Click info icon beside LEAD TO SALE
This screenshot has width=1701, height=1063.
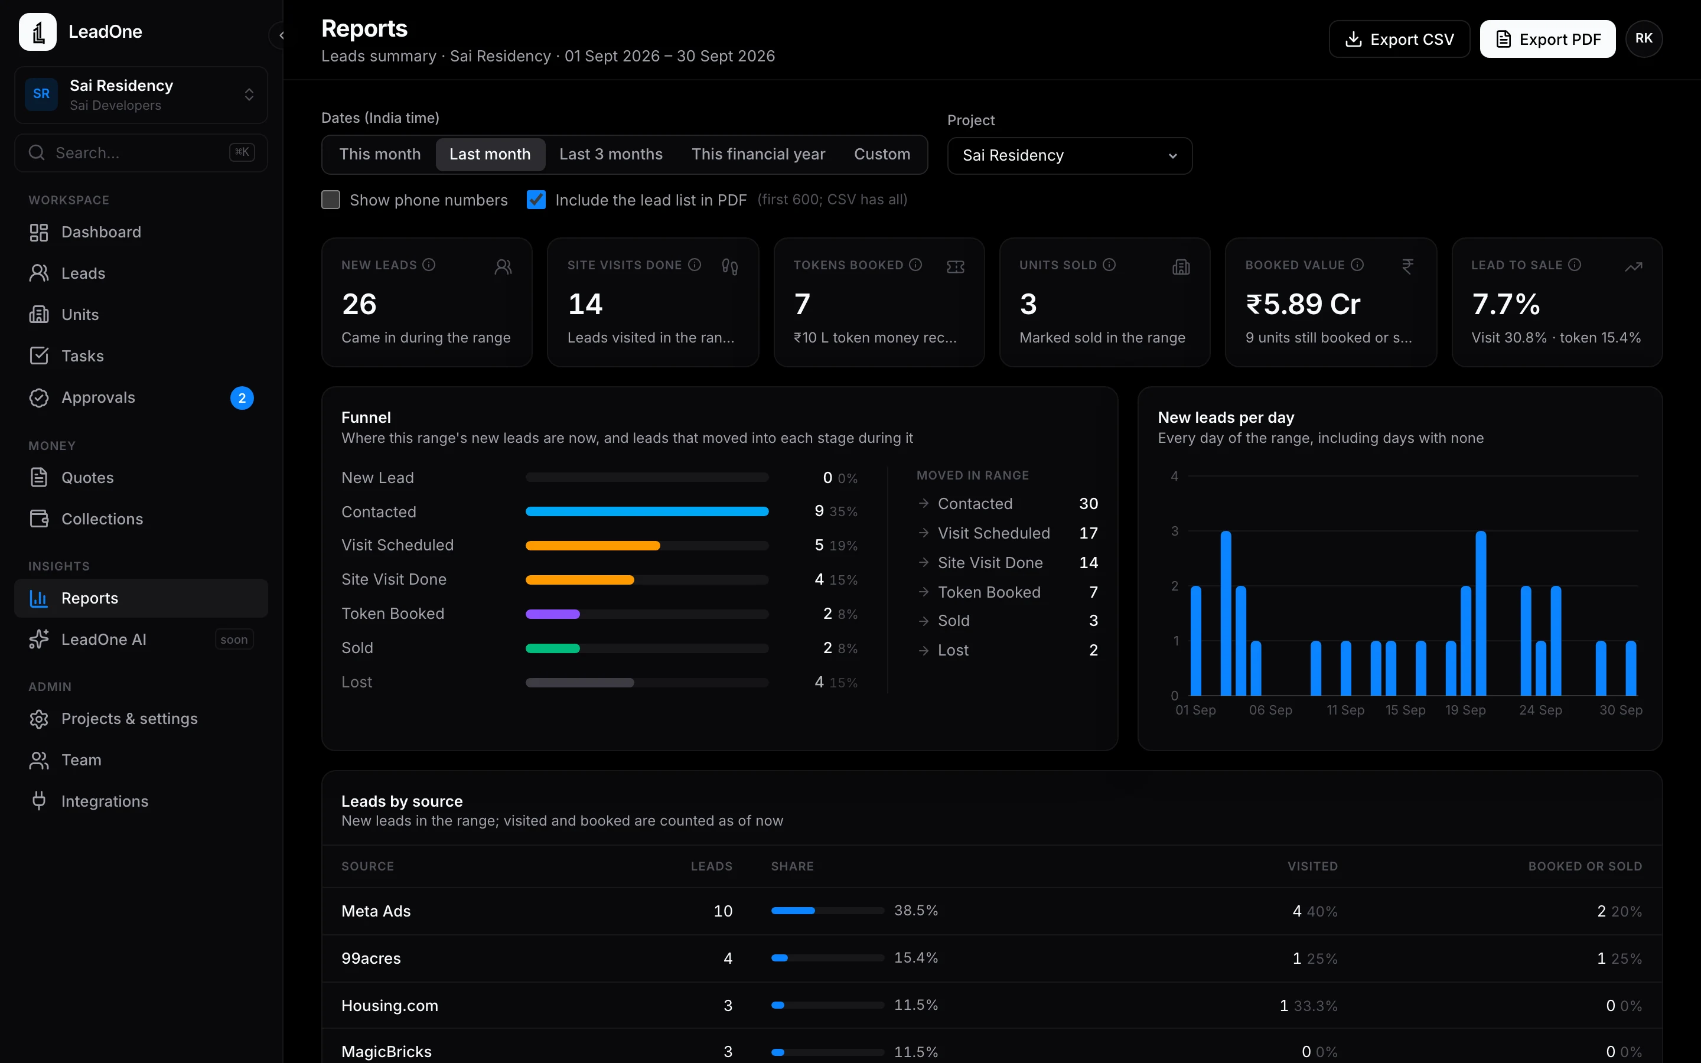tap(1575, 265)
